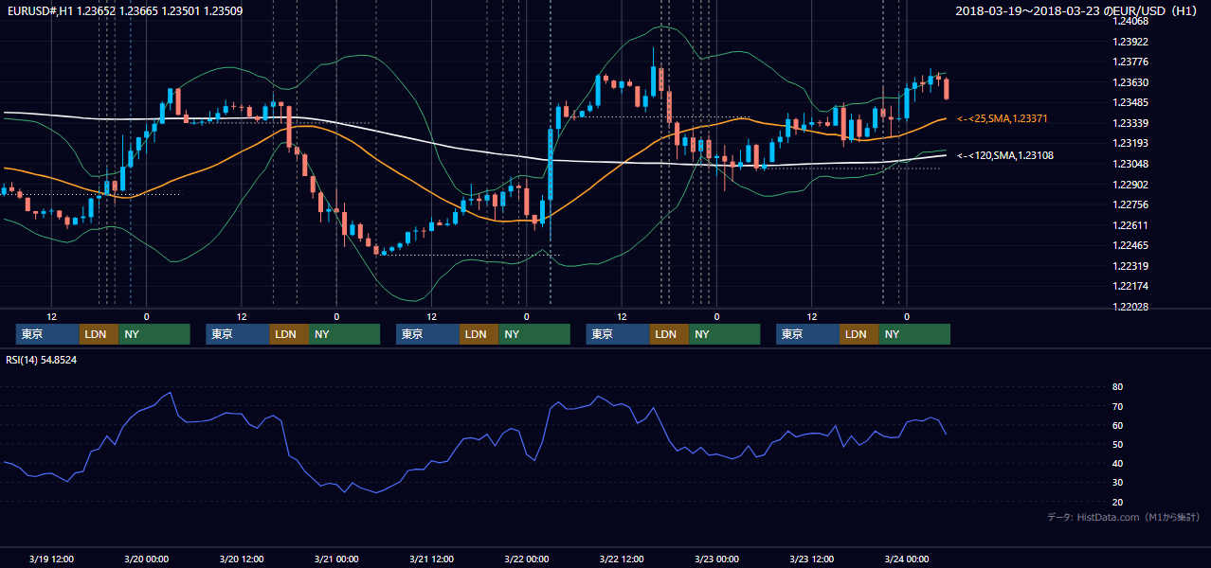Viewport: 1211px width, 568px height.
Task: Click price axis label 1.22465
Action: [x=1131, y=245]
